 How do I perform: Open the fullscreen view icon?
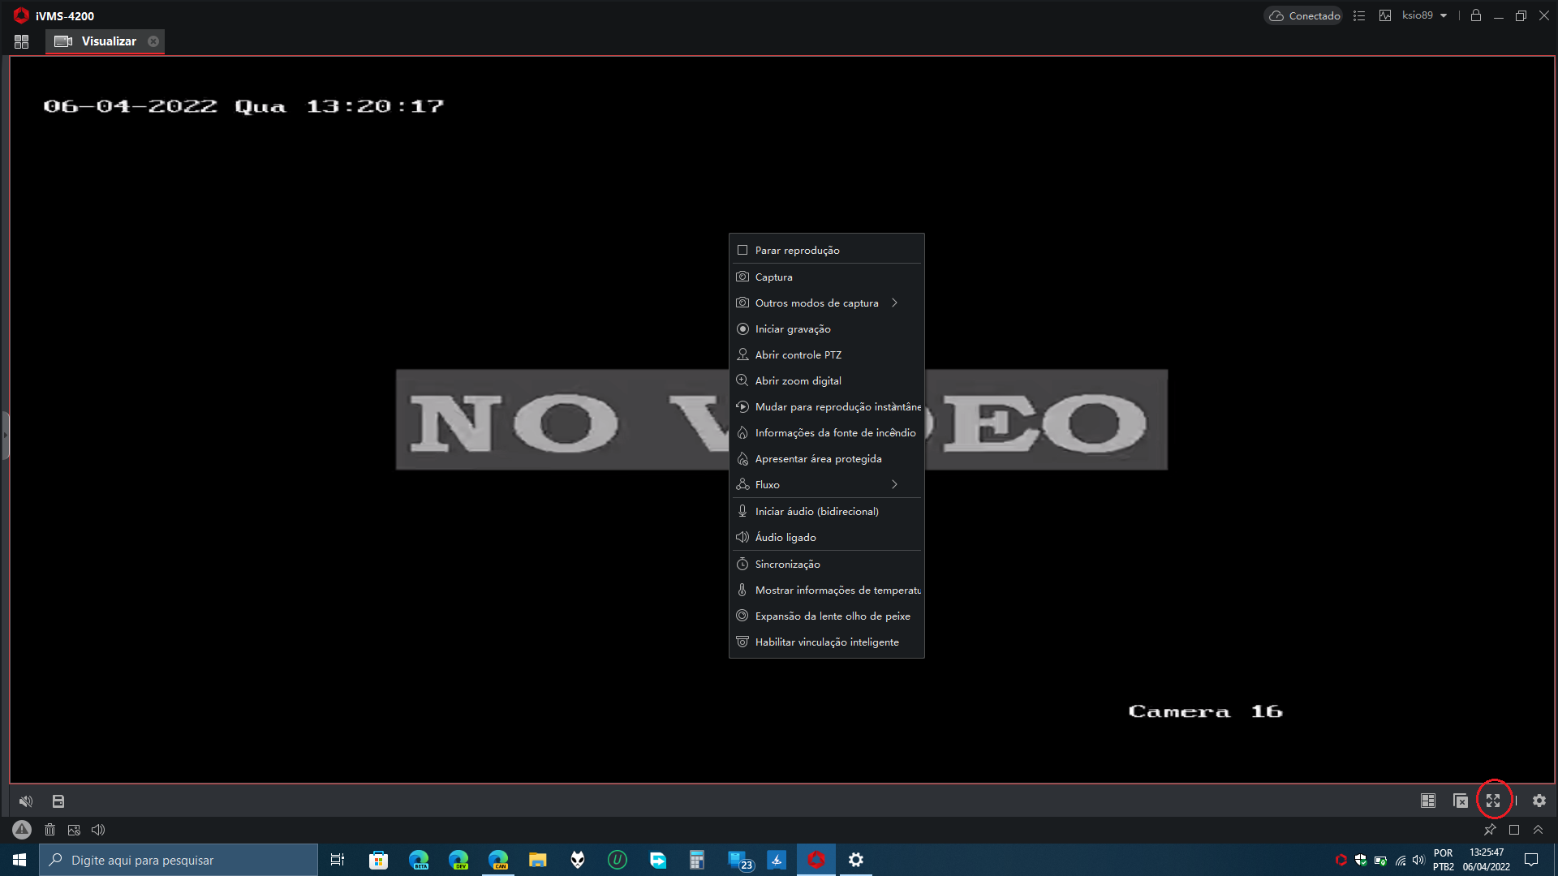point(1494,801)
